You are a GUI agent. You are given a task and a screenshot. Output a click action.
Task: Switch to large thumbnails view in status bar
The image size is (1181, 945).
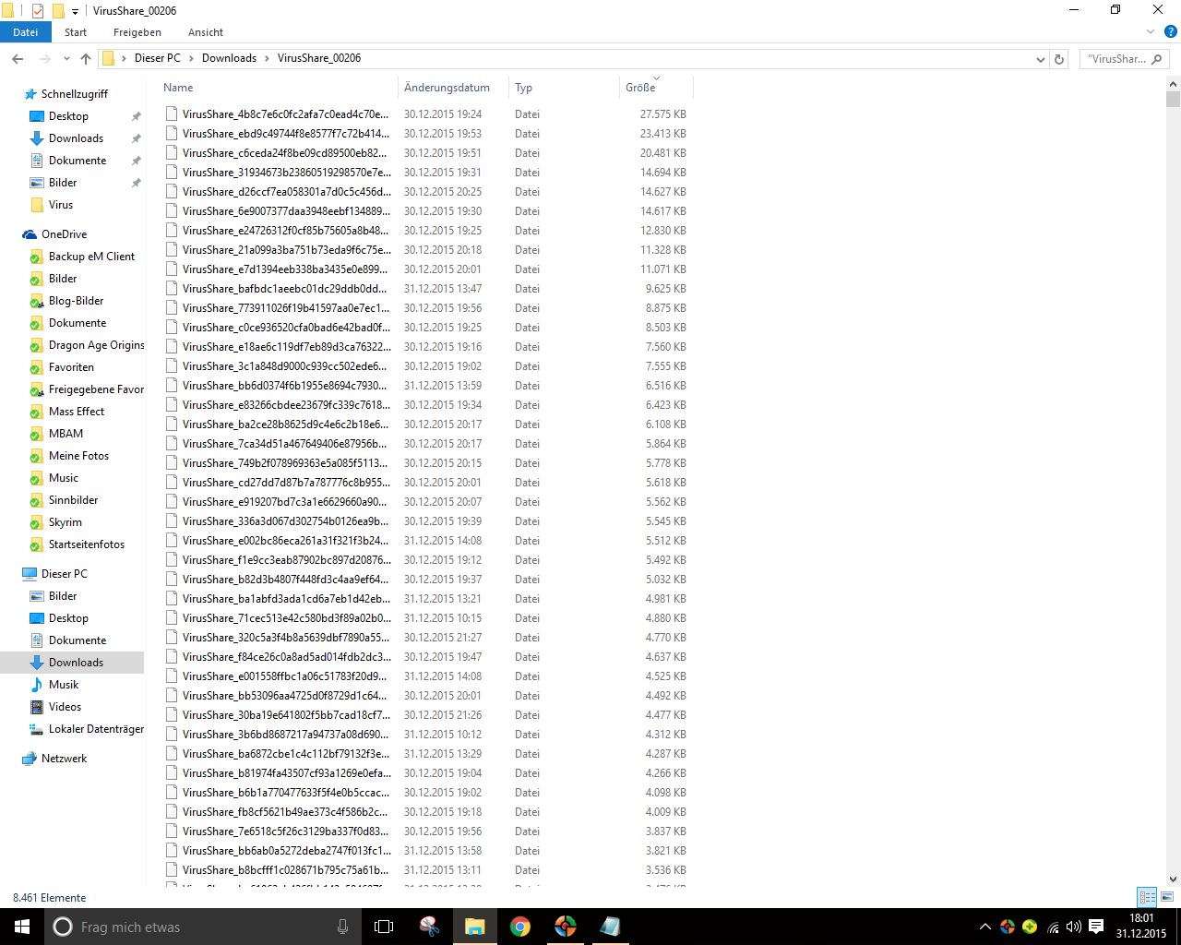pos(1166,897)
